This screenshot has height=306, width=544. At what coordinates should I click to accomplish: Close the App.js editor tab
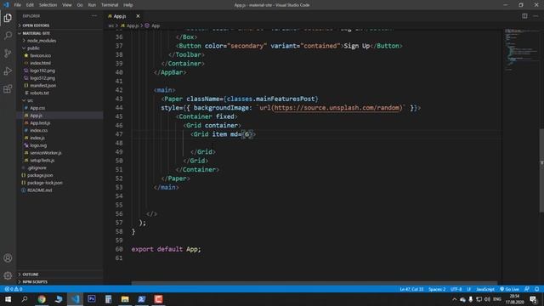(x=138, y=16)
